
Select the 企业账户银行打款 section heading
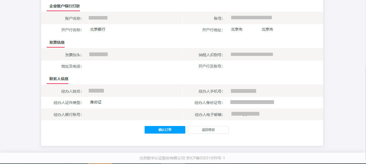pyautogui.click(x=65, y=6)
